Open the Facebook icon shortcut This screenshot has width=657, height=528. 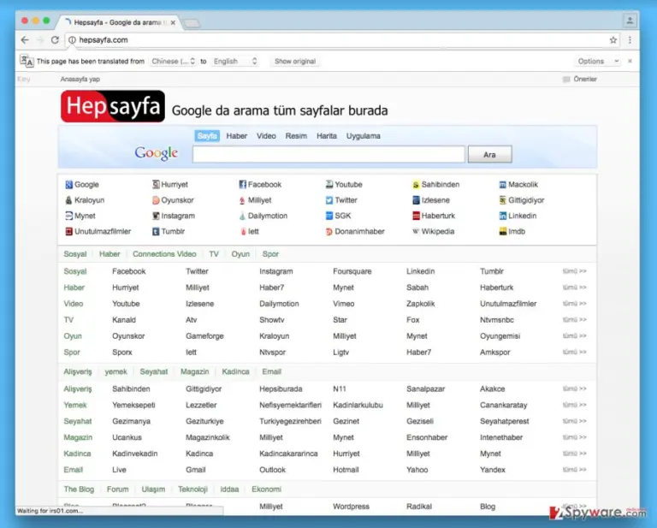tap(242, 184)
